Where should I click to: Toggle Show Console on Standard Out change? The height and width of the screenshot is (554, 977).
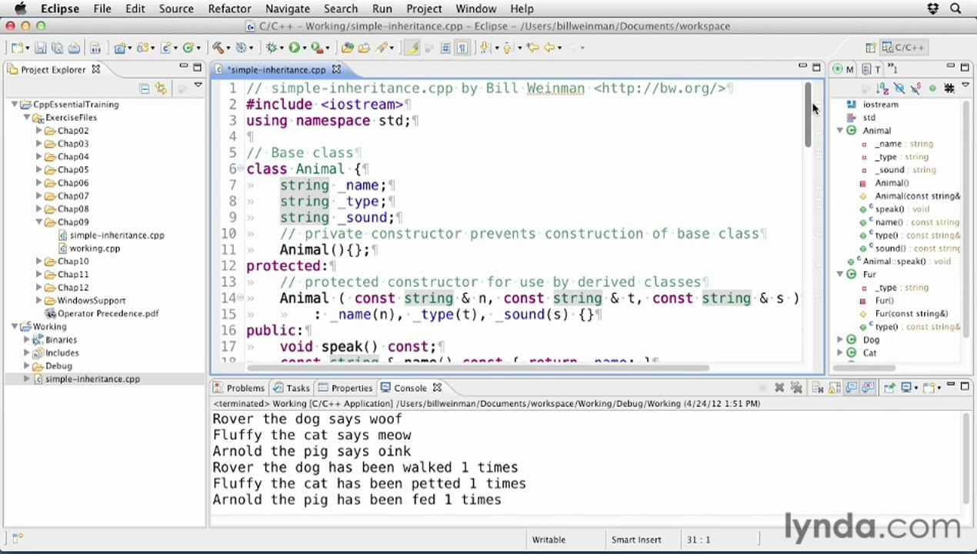(x=852, y=388)
